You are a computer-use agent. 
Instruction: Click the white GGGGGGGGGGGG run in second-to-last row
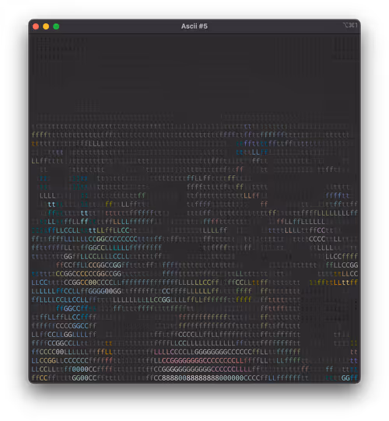187,370
